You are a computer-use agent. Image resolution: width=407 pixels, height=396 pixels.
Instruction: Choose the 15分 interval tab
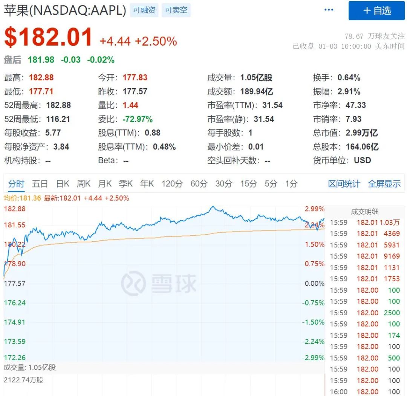(x=248, y=184)
